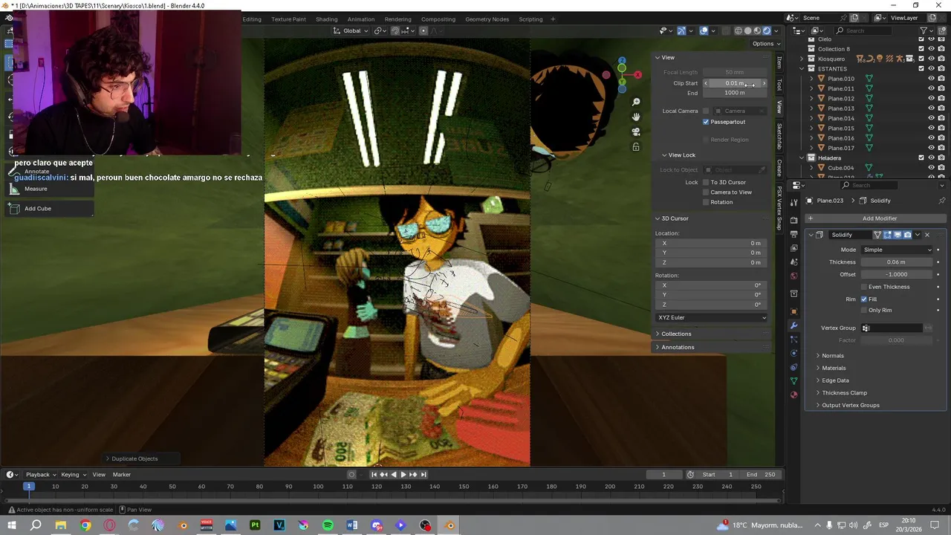Hide Plane.010 in viewport
Screen dimensions: 951x535
pos(931,79)
